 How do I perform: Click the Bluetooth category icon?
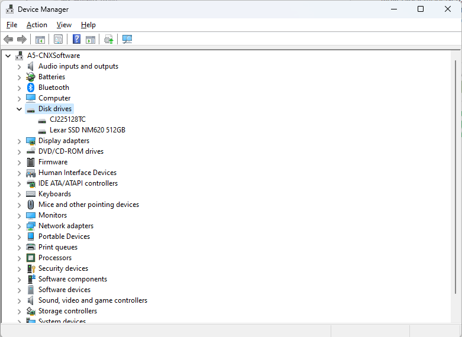point(31,88)
